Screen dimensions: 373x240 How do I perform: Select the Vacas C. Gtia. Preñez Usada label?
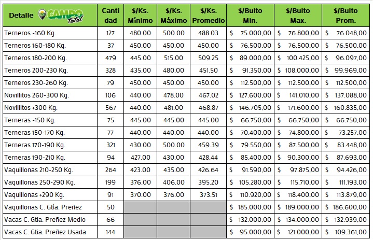(45, 232)
